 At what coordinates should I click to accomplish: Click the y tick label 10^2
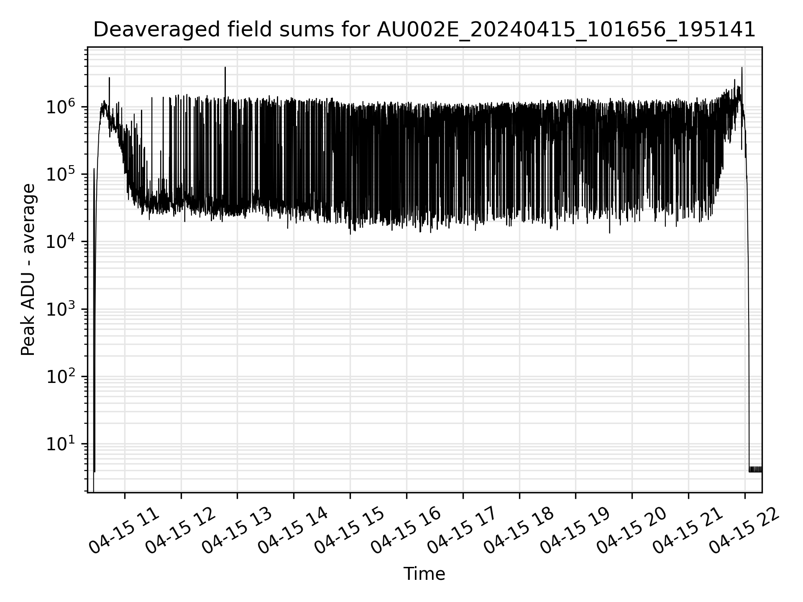coord(60,375)
